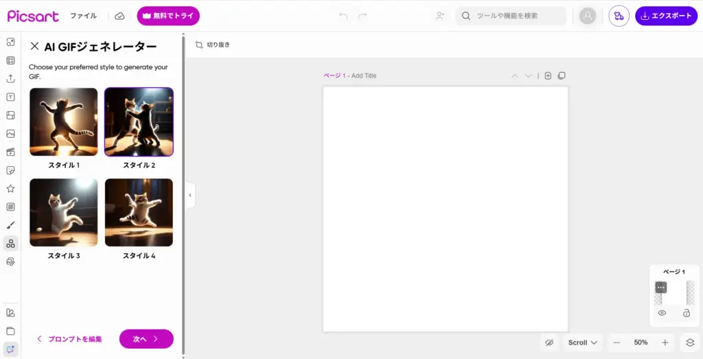The width and height of the screenshot is (703, 359).
Task: Click the Picsart logo
Action: click(33, 16)
